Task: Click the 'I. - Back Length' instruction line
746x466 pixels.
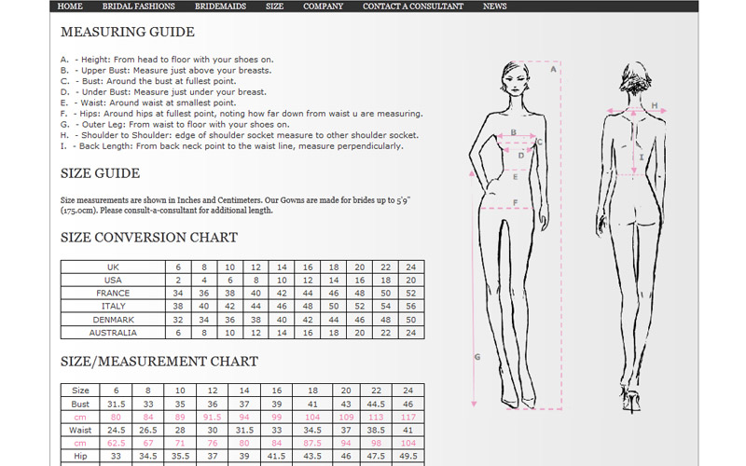Action: tap(232, 146)
